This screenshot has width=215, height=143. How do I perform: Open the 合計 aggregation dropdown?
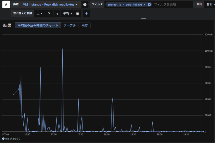209,5
